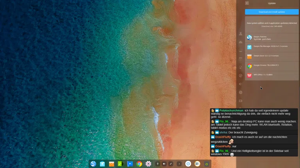Open Default Applications section in sidebar
This screenshot has height=168, width=300.
click(x=241, y=59)
